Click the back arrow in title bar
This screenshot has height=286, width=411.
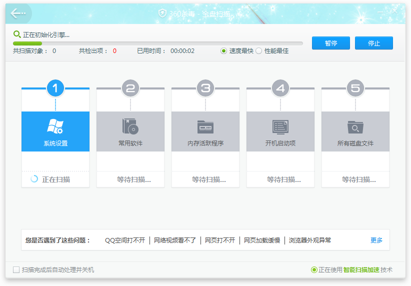click(18, 13)
